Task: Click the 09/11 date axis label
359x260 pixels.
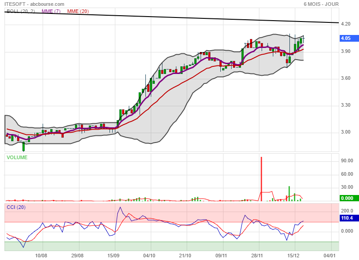Action: tap(221, 256)
